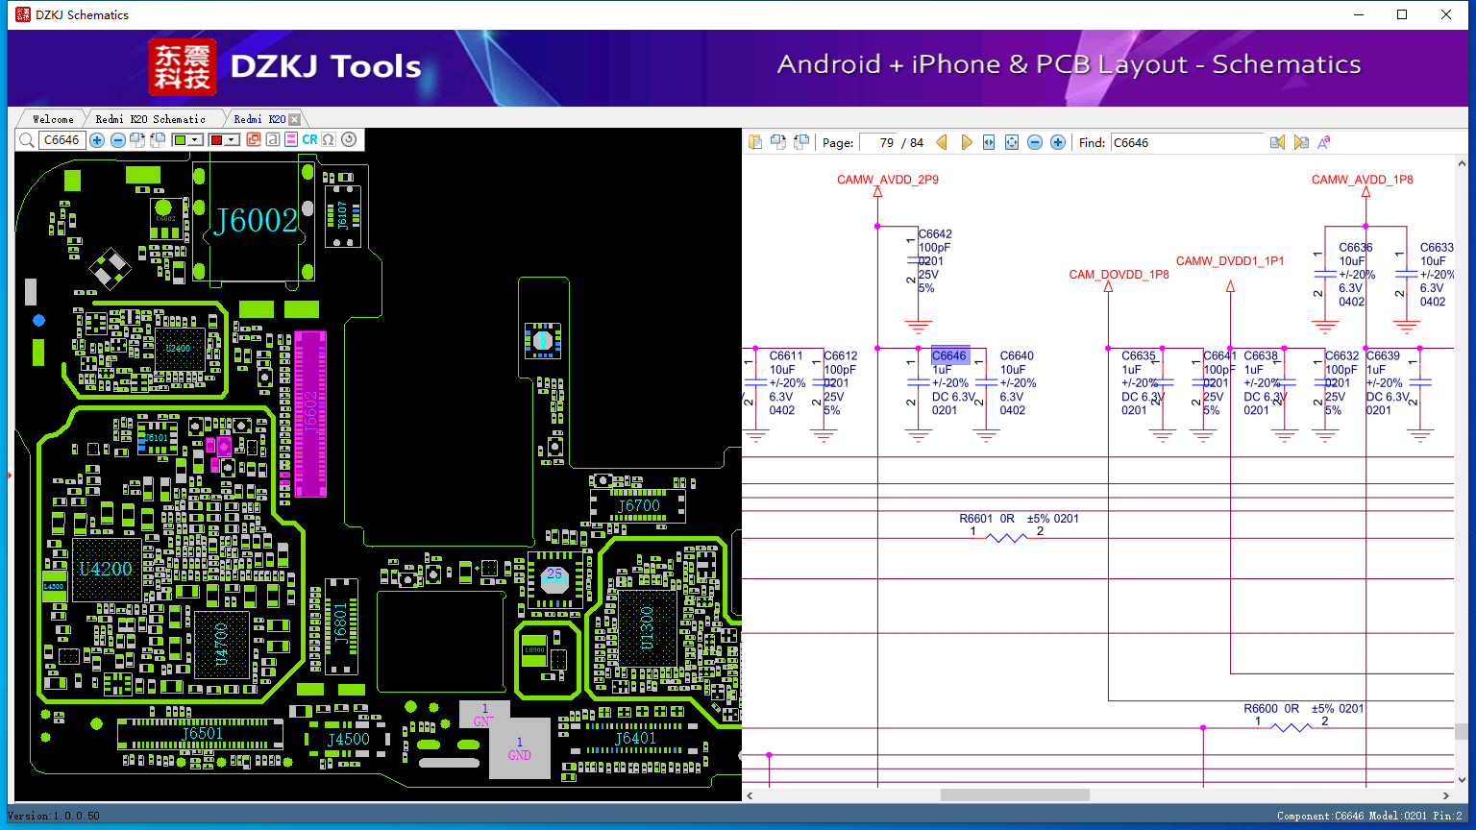Click the C6611 capacitor label

coord(786,355)
